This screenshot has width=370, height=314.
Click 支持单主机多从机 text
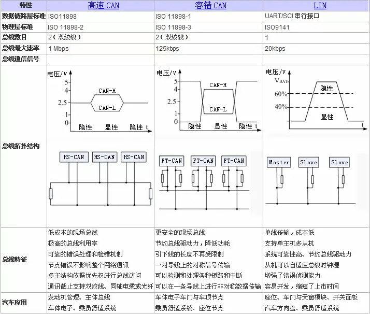tap(289, 243)
